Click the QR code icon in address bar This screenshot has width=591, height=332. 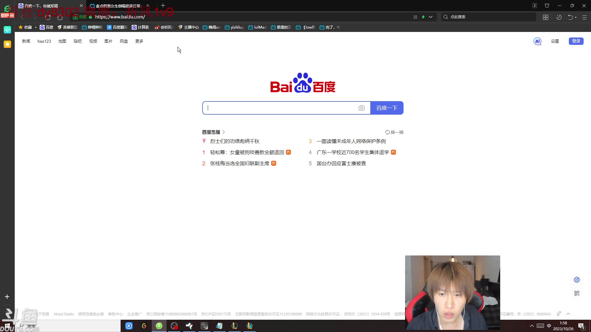coord(415,17)
